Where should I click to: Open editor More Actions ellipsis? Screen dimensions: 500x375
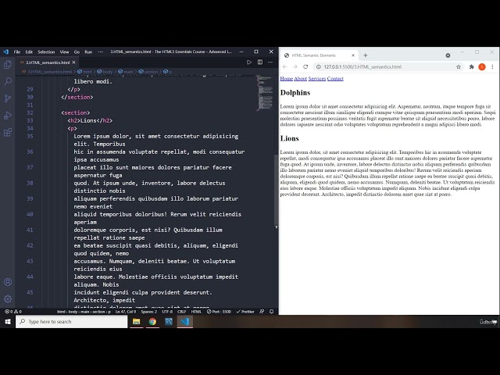click(270, 62)
